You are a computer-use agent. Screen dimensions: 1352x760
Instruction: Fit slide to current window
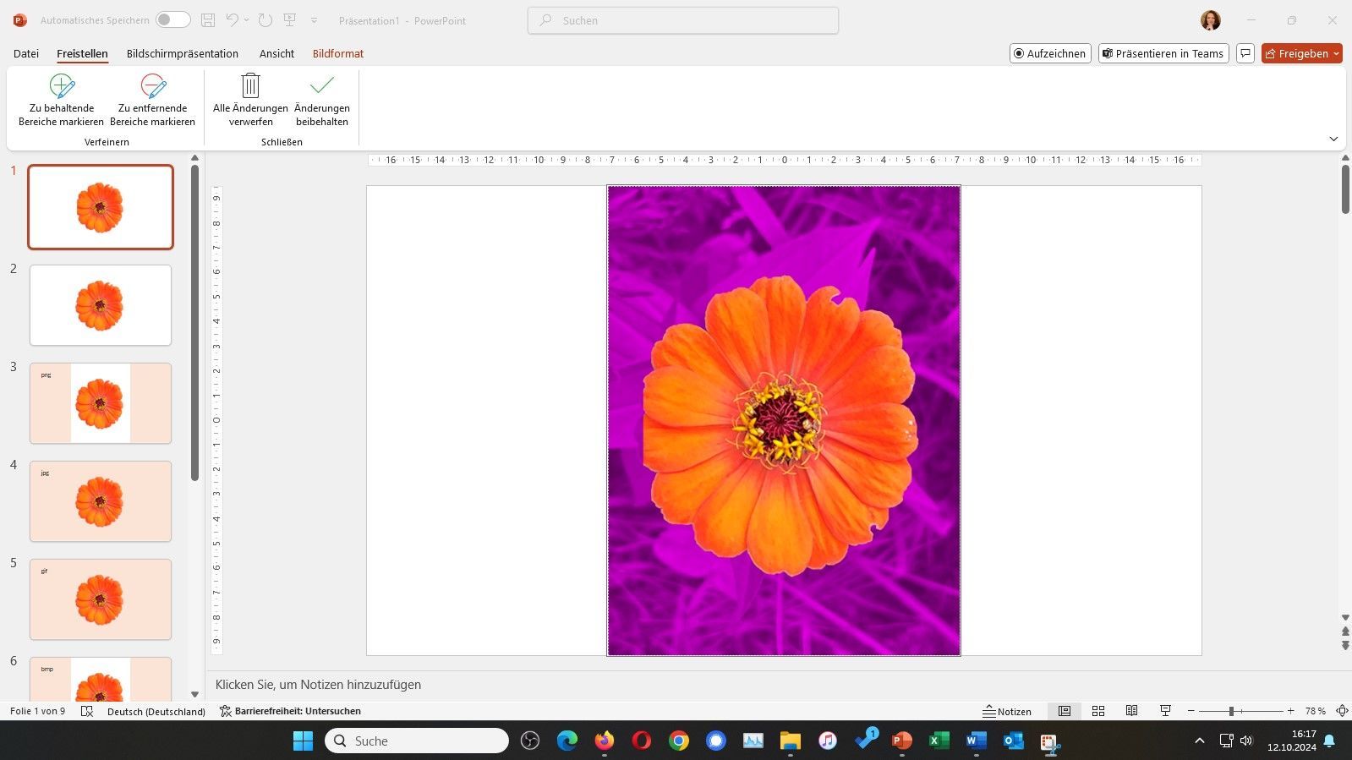coord(1342,711)
